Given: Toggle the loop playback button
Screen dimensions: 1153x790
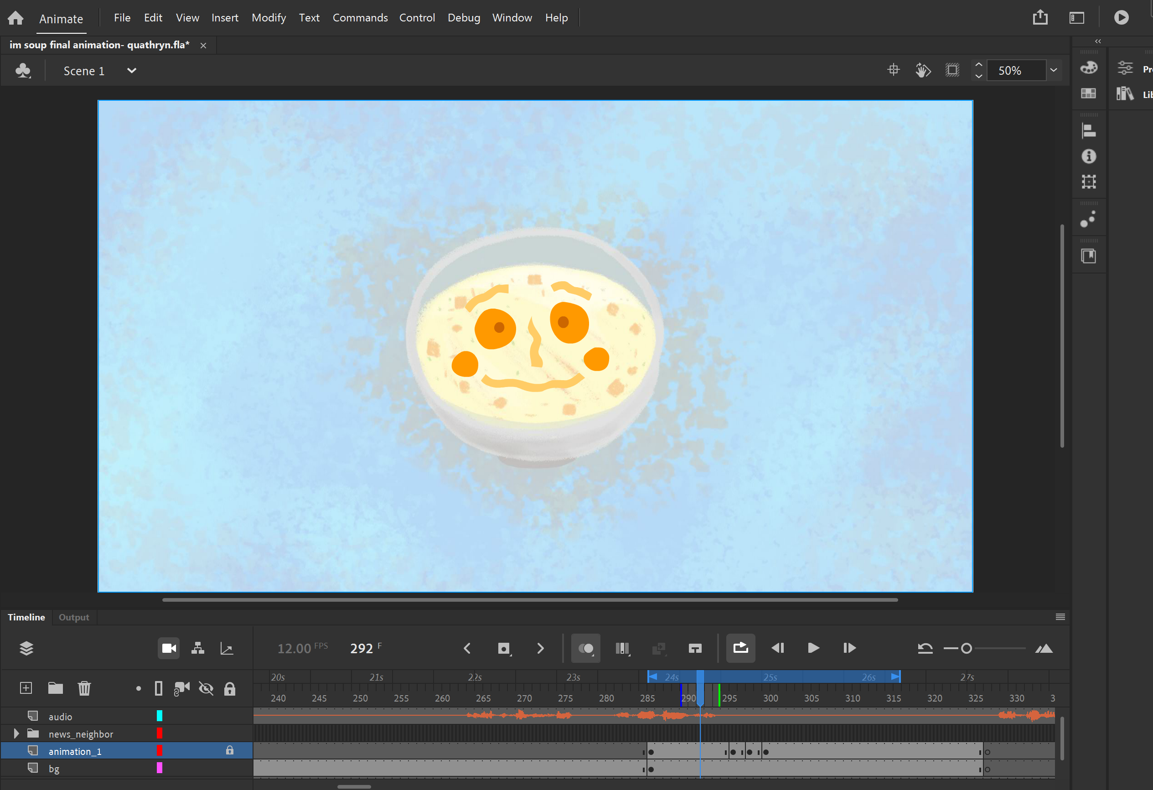Looking at the screenshot, I should 740,648.
